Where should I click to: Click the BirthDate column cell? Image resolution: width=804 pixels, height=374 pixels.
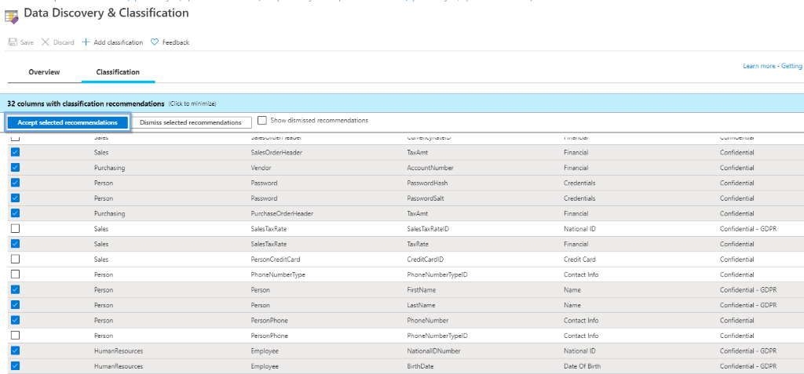coord(419,366)
